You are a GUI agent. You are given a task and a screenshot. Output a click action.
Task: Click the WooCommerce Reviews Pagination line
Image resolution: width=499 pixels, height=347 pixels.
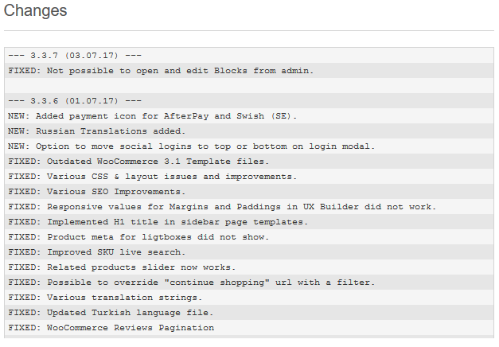pyautogui.click(x=111, y=328)
